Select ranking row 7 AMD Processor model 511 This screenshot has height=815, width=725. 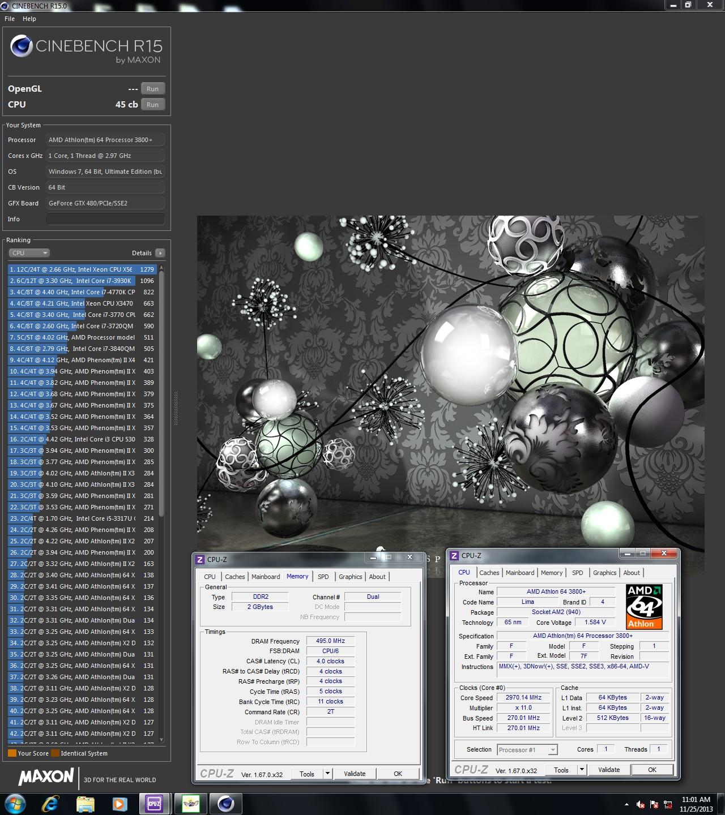[82, 337]
